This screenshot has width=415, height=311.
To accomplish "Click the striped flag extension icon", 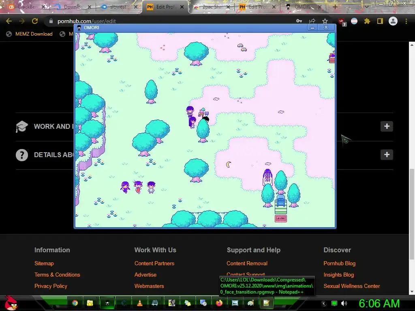I will click(354, 21).
